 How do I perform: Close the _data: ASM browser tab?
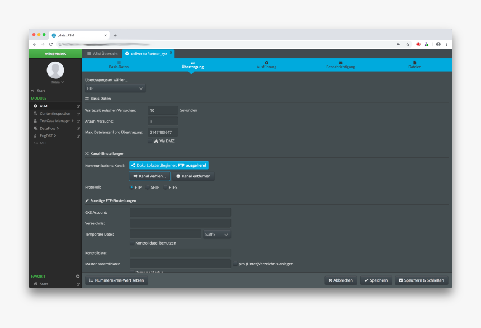point(105,35)
